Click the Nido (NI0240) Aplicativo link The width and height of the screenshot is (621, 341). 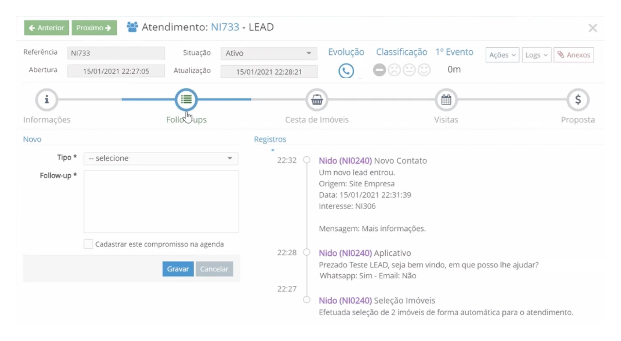[x=345, y=253]
